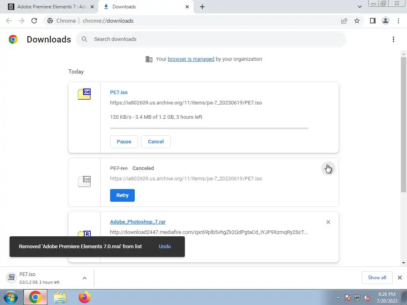Screen dimensions: 407x305
Task: Open the 'browser is managed' link
Action: tap(191, 59)
